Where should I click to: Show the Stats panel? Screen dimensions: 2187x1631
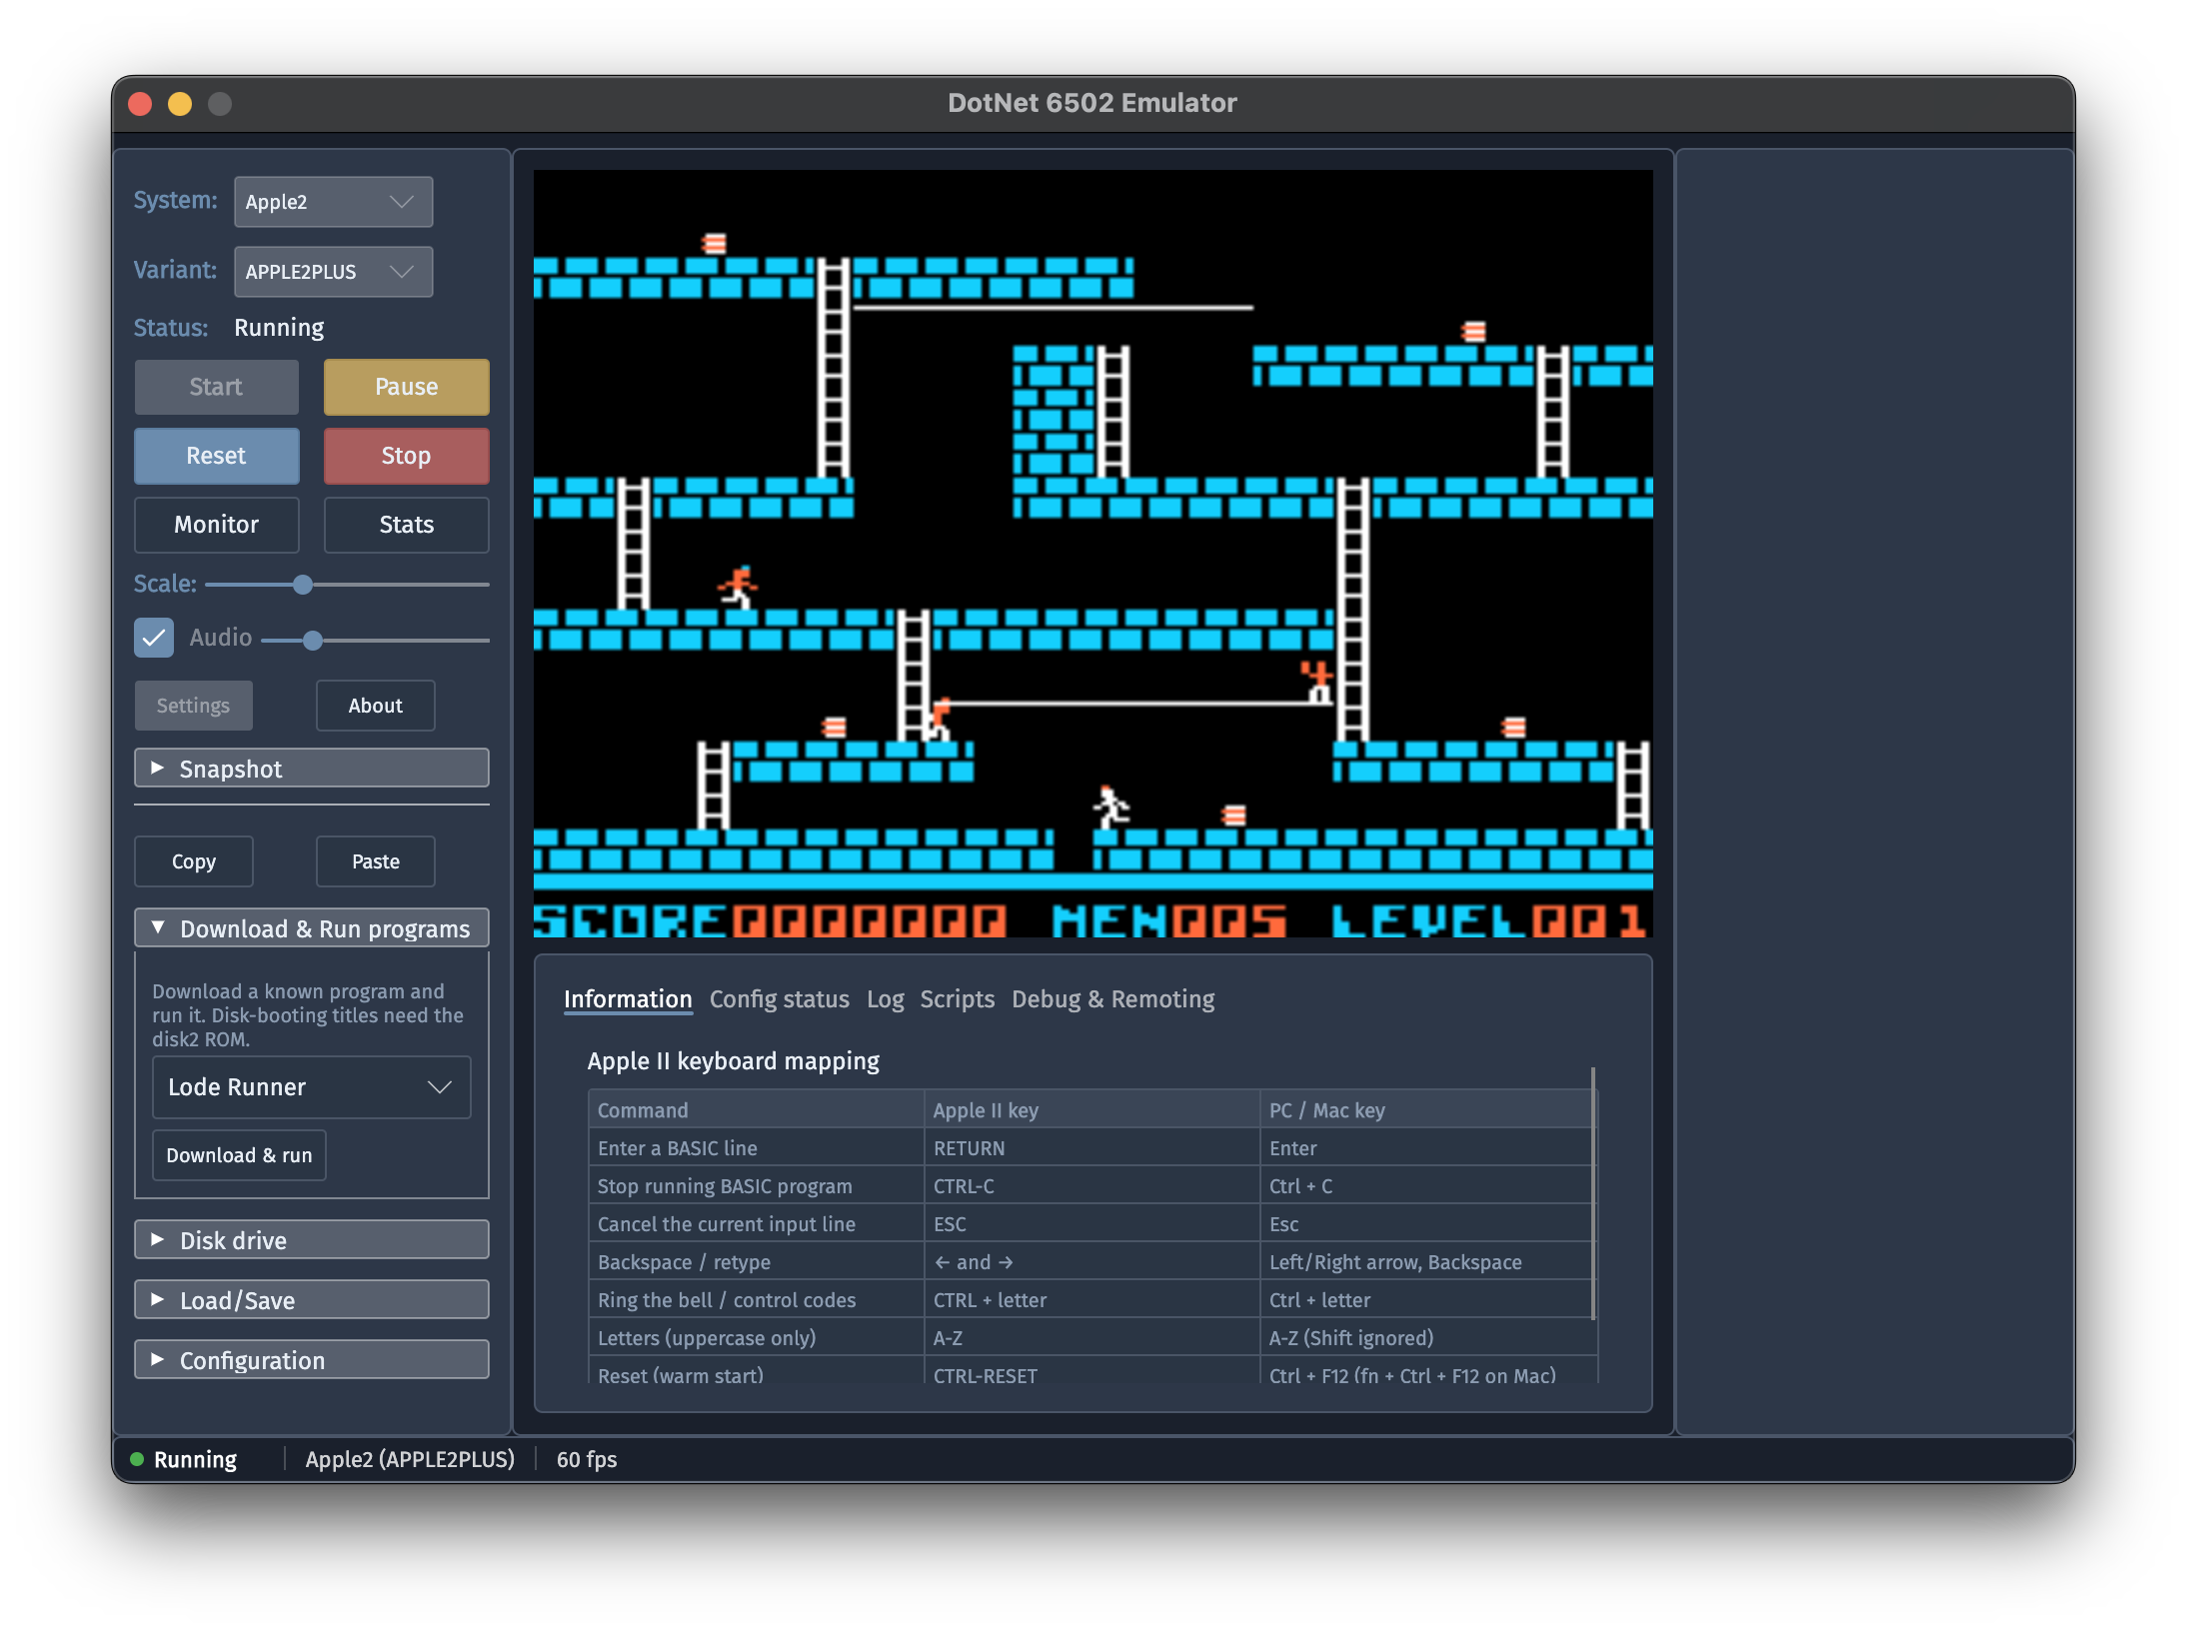click(406, 525)
